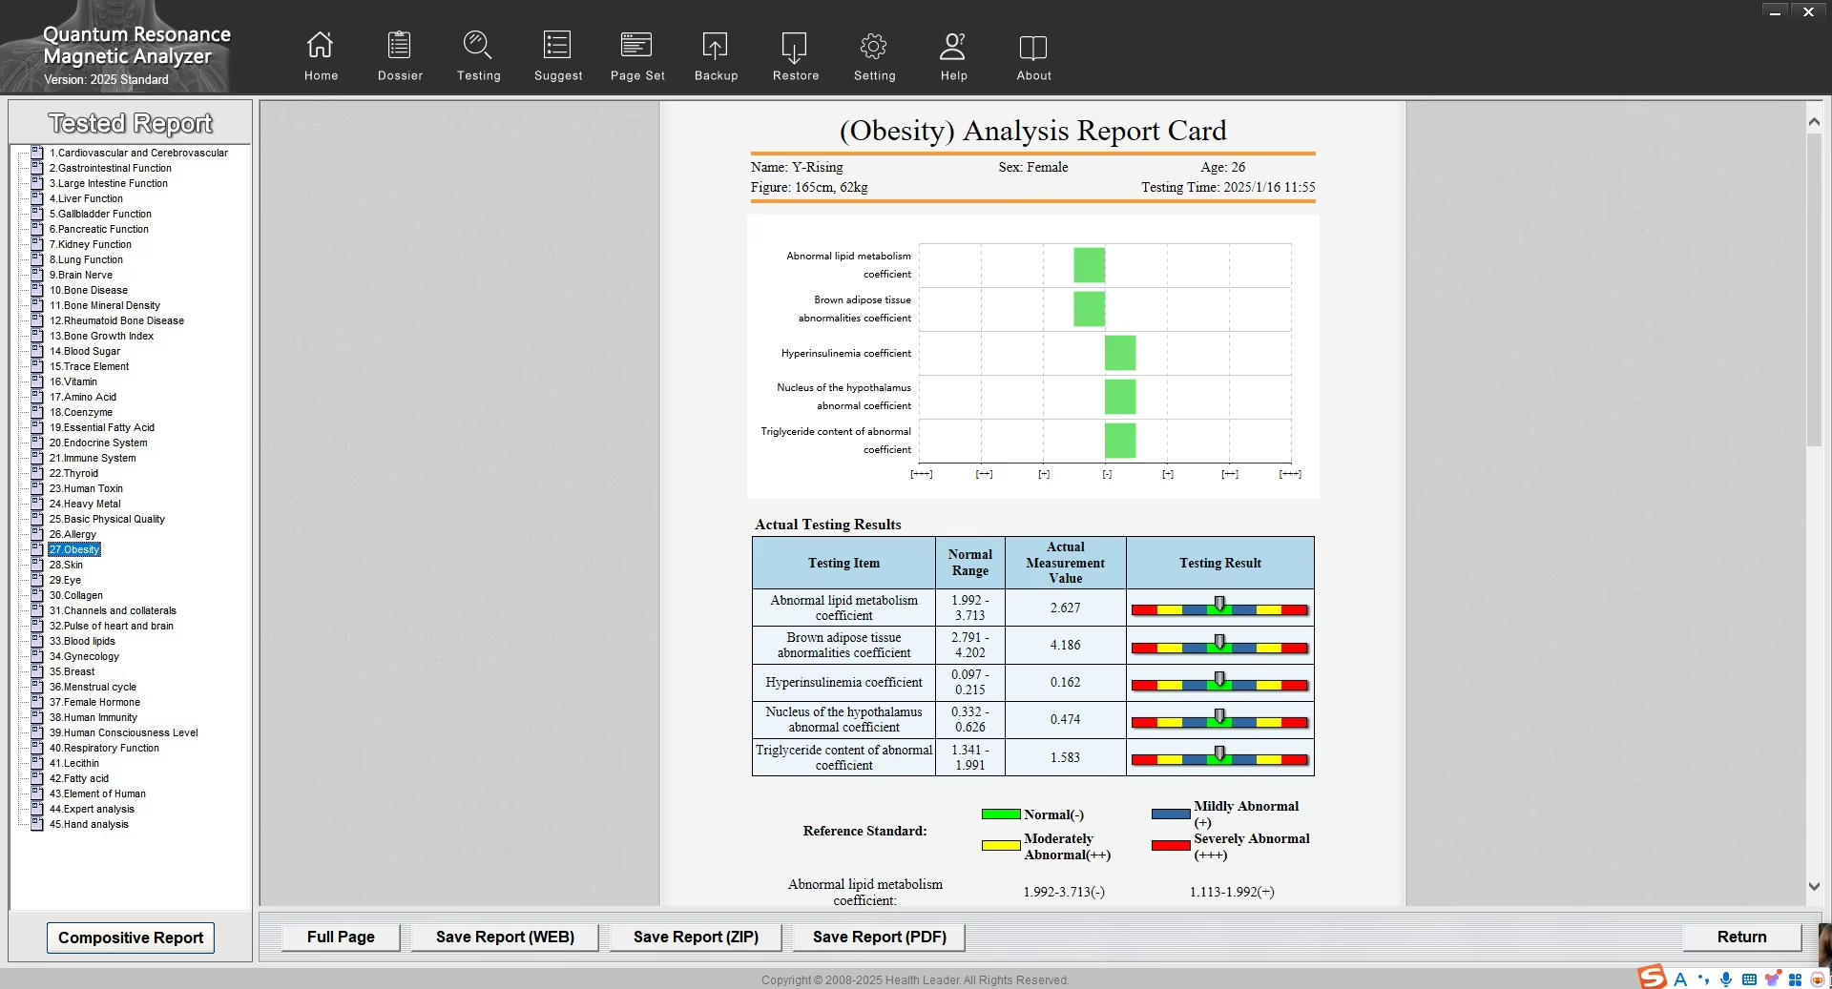Click the Backup icon
Image resolution: width=1832 pixels, height=989 pixels.
(715, 46)
